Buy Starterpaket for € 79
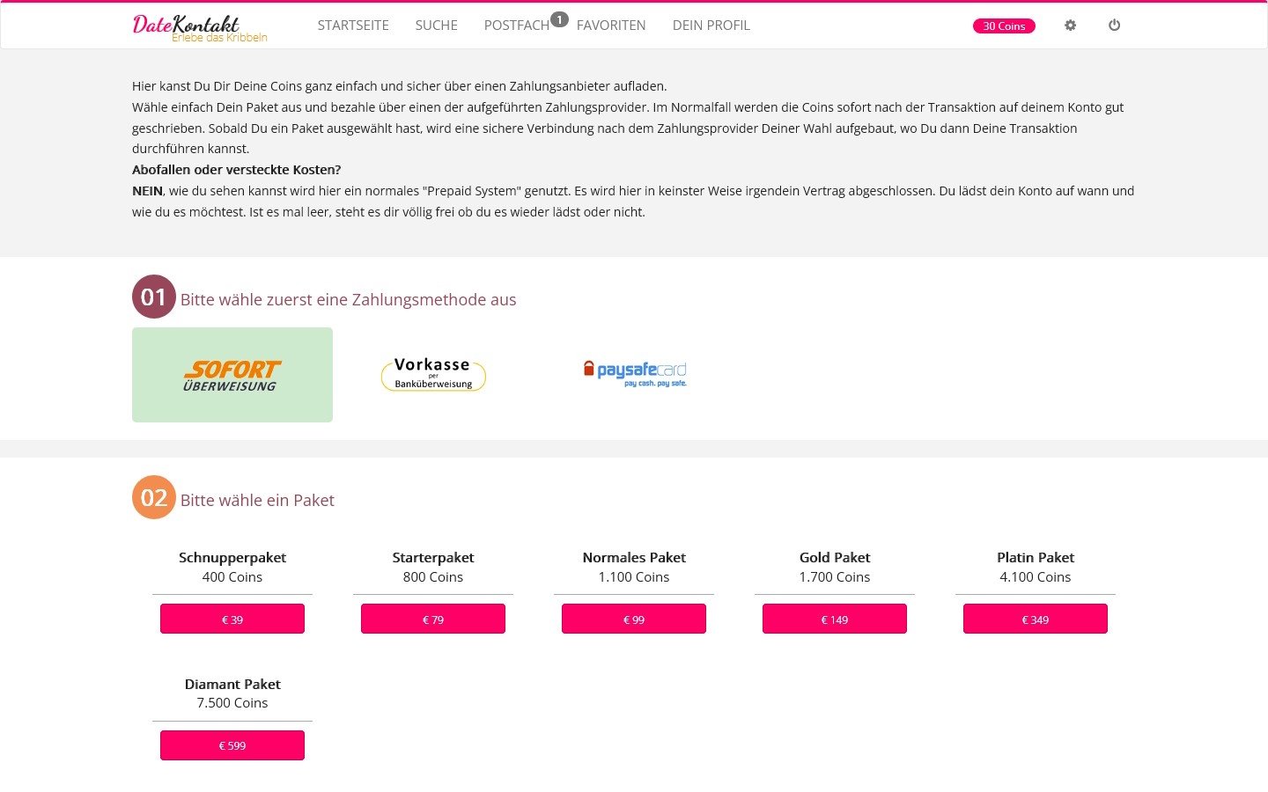Screen dimensions: 1268x792 433,619
